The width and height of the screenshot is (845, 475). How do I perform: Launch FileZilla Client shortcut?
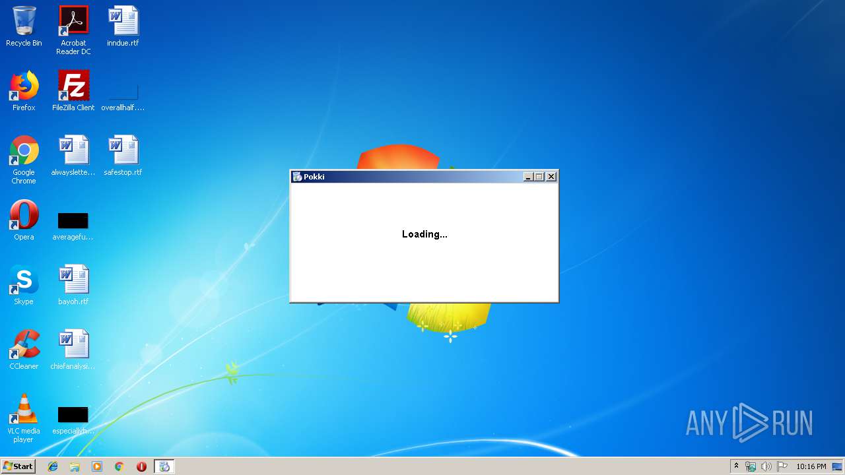73,91
